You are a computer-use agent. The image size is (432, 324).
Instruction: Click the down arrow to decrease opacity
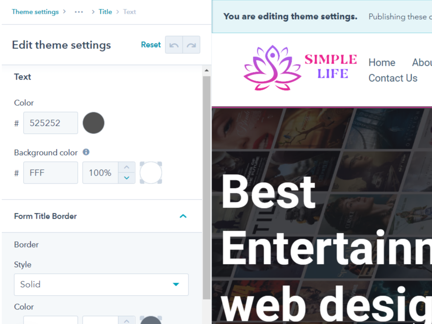[127, 178]
